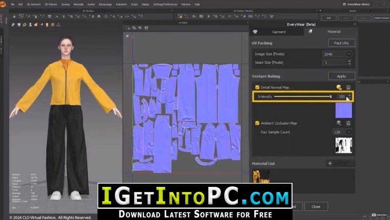The width and height of the screenshot is (390, 220).
Task: Click the fabric icon on the Material tab
Action: 310,31
